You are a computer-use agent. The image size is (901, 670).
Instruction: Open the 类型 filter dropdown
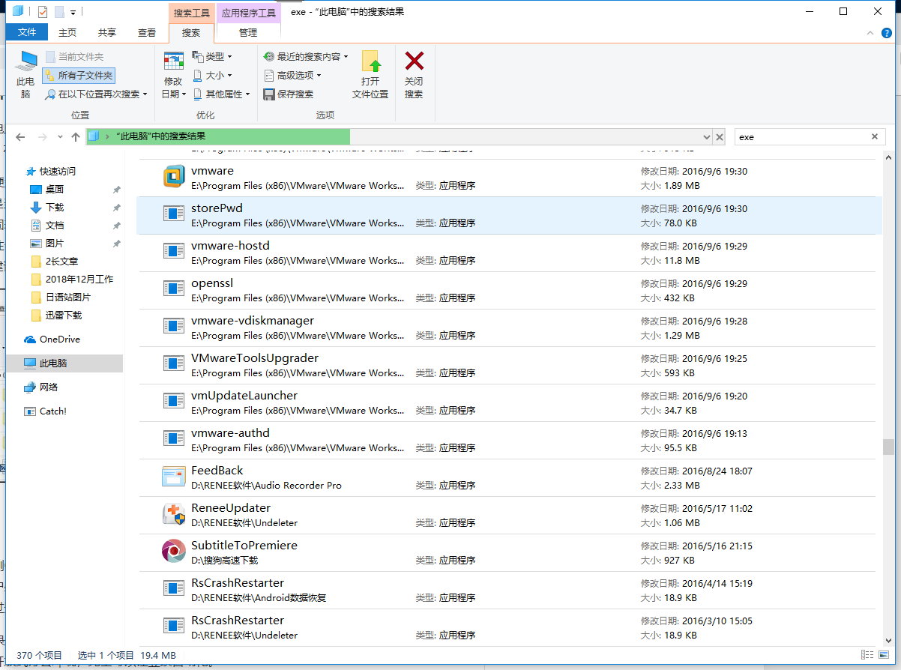pyautogui.click(x=212, y=57)
